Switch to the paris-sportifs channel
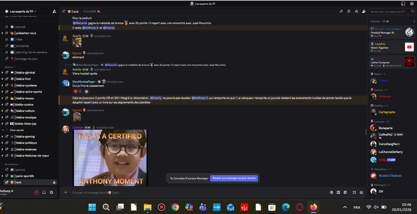Screen dimensions: 417x214 [25, 176]
